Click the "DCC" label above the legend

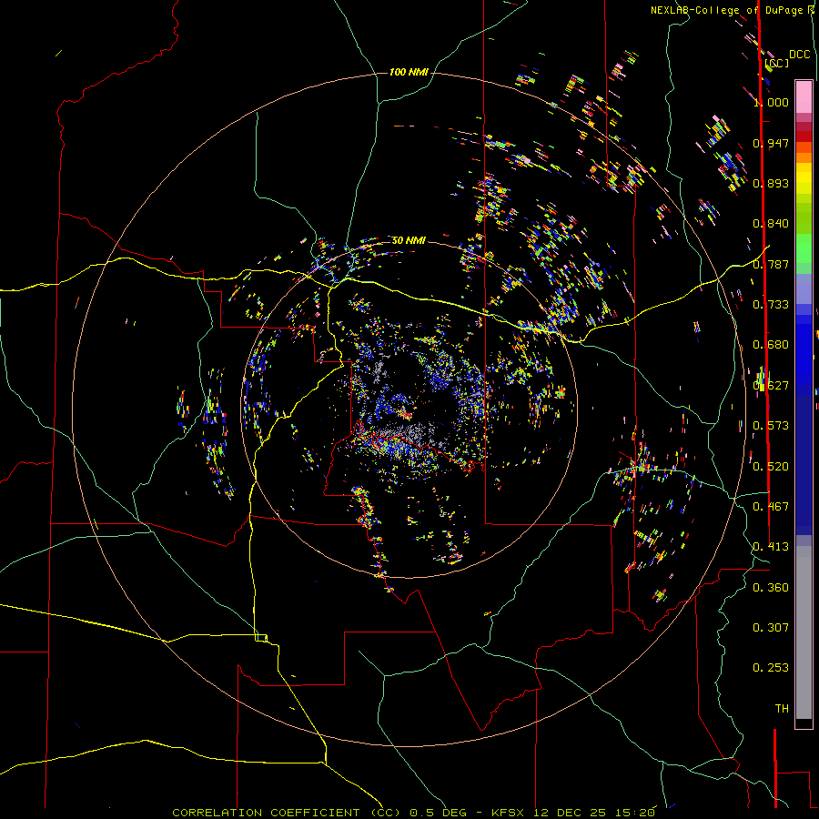pyautogui.click(x=799, y=55)
